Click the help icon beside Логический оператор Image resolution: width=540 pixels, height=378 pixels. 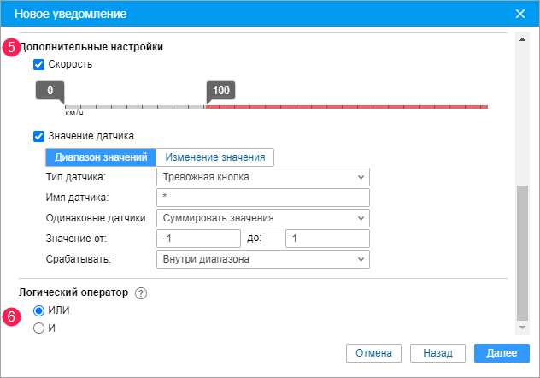click(x=141, y=292)
